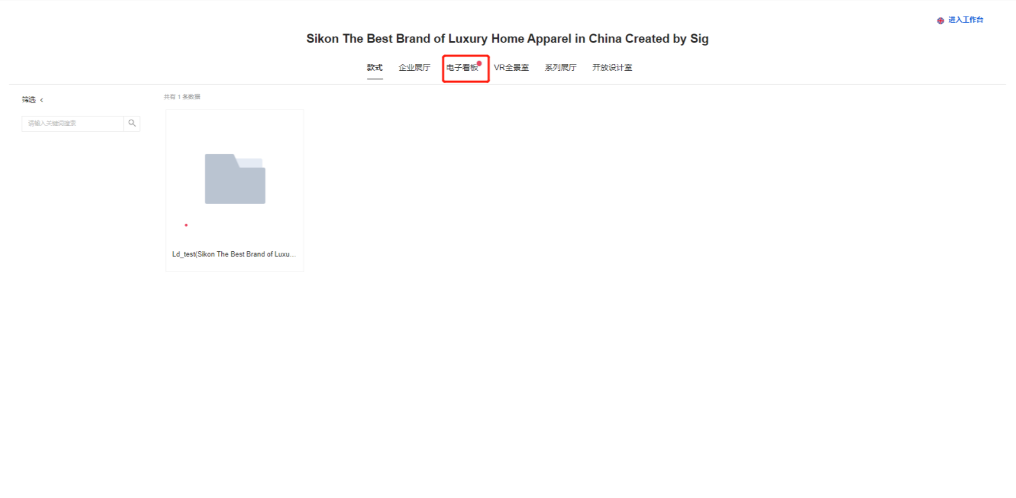Open the gray folder icon
Viewport: 1016px width, 498px height.
click(235, 179)
